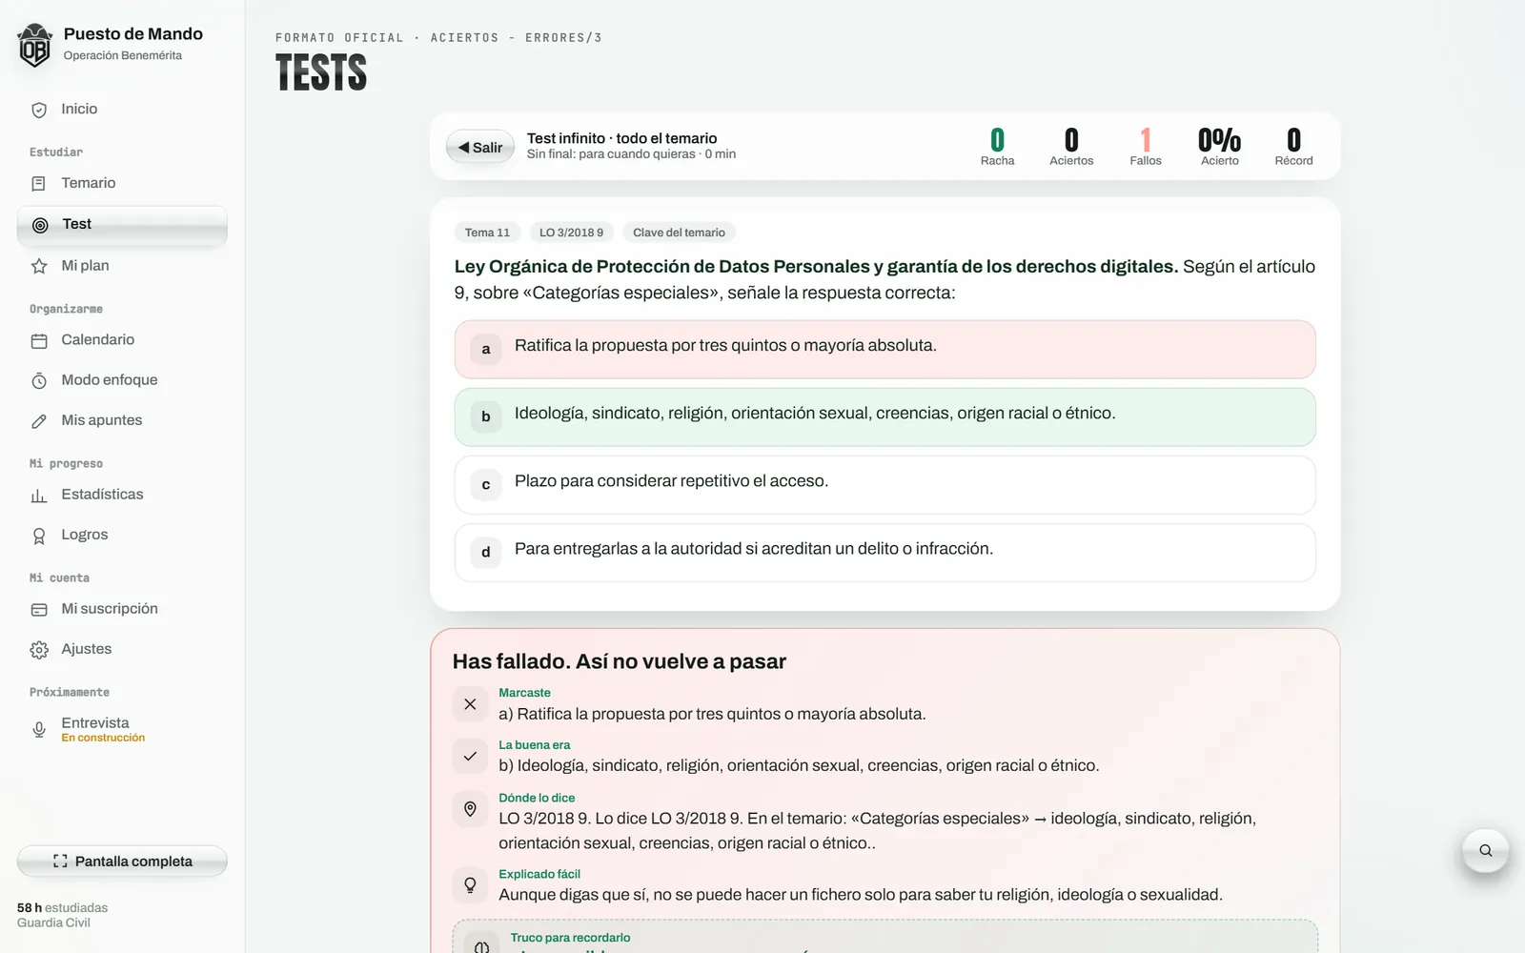Click the location pin icon beside Dónde lo dice

[x=470, y=809]
